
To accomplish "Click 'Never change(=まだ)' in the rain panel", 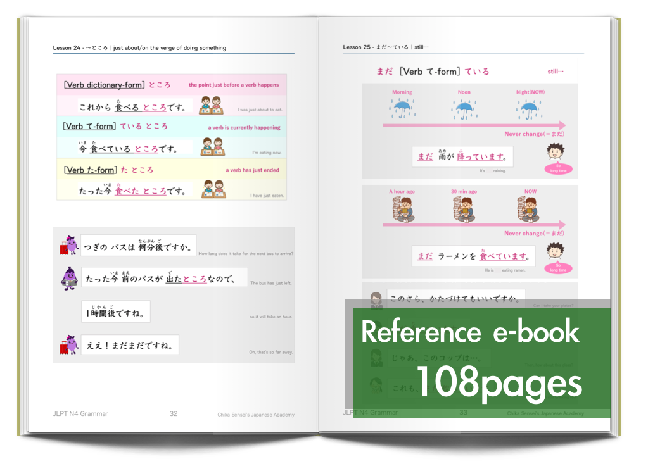I will (534, 134).
